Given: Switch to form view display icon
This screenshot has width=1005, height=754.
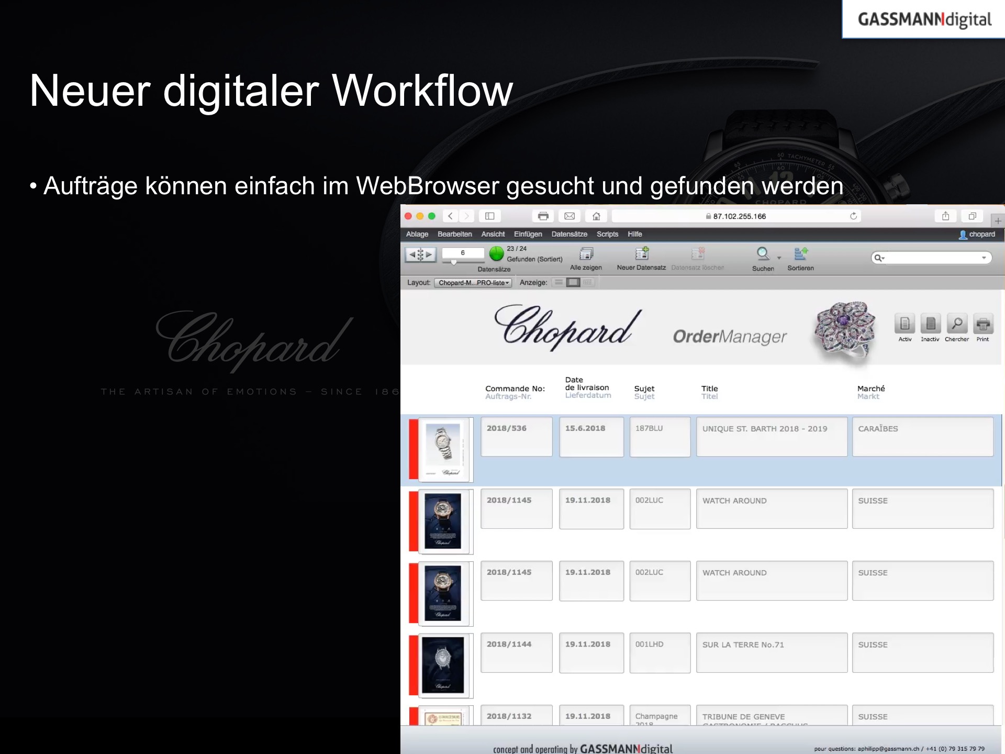Looking at the screenshot, I should tap(559, 282).
